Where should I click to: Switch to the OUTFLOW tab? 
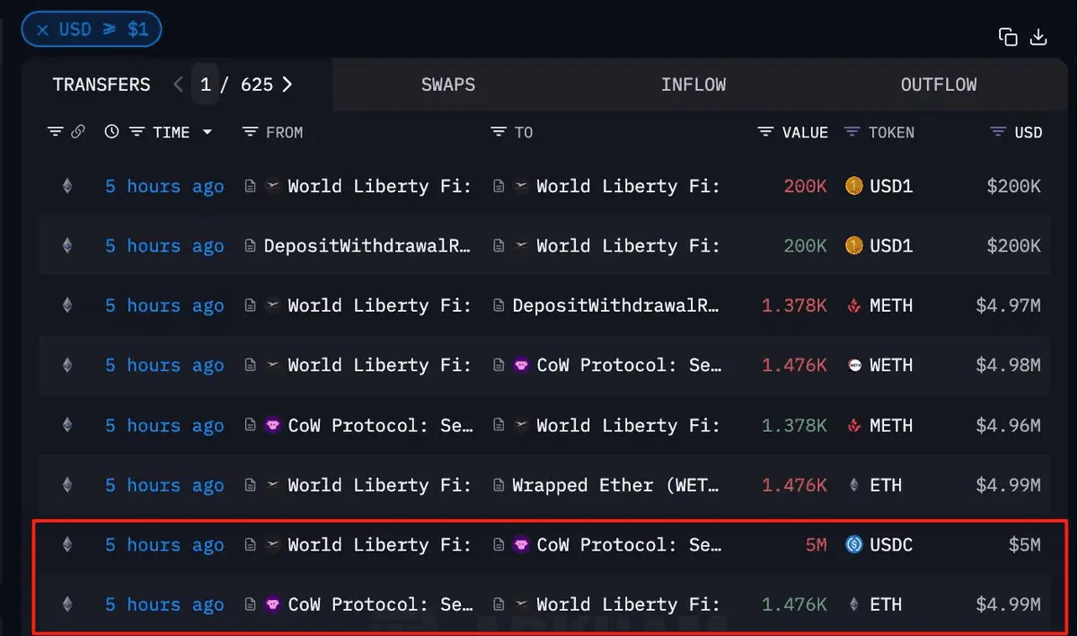939,84
